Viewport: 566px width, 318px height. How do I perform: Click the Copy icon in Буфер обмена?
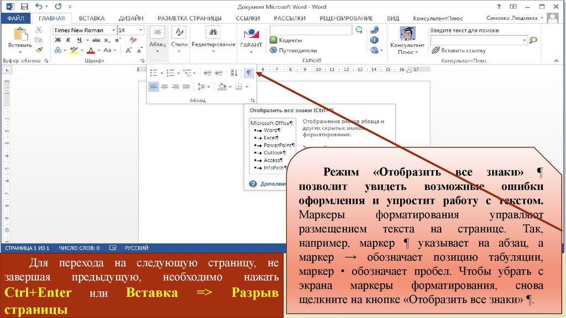(x=39, y=40)
